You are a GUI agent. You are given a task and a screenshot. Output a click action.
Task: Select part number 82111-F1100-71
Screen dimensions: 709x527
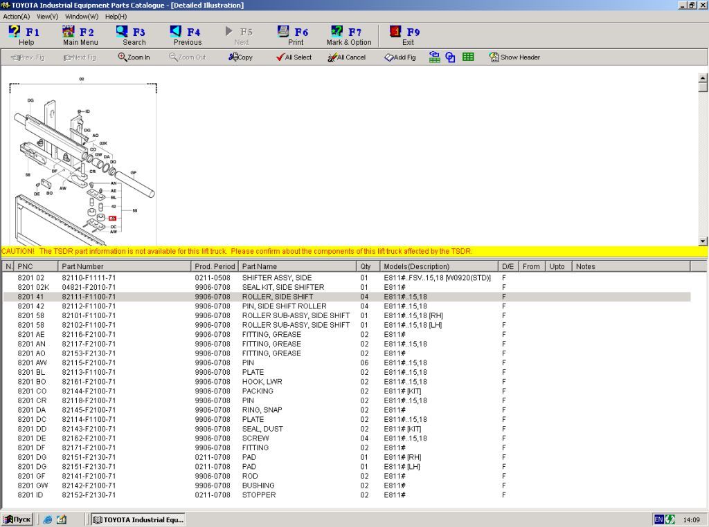[x=89, y=297]
